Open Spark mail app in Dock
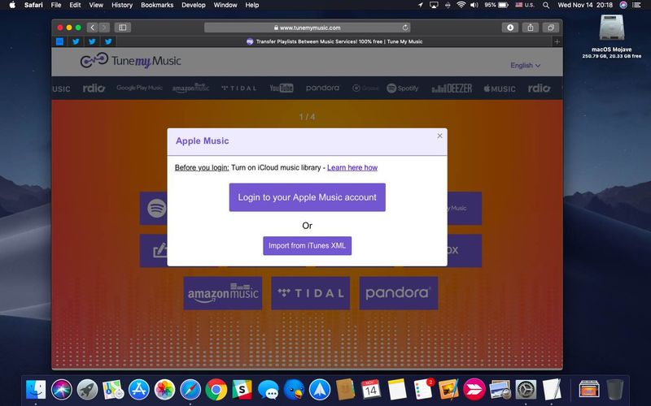The width and height of the screenshot is (651, 406). pos(319,390)
